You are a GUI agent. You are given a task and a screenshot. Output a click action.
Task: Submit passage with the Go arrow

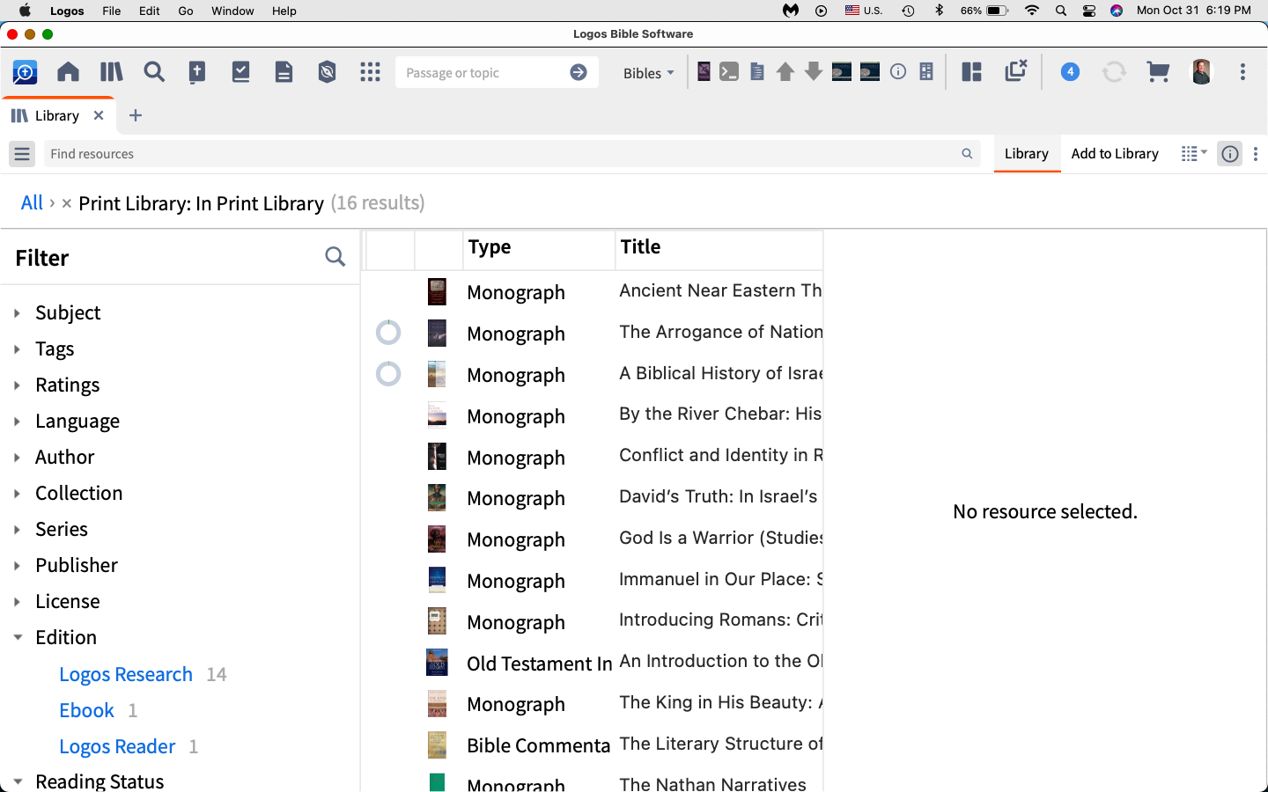pyautogui.click(x=579, y=72)
